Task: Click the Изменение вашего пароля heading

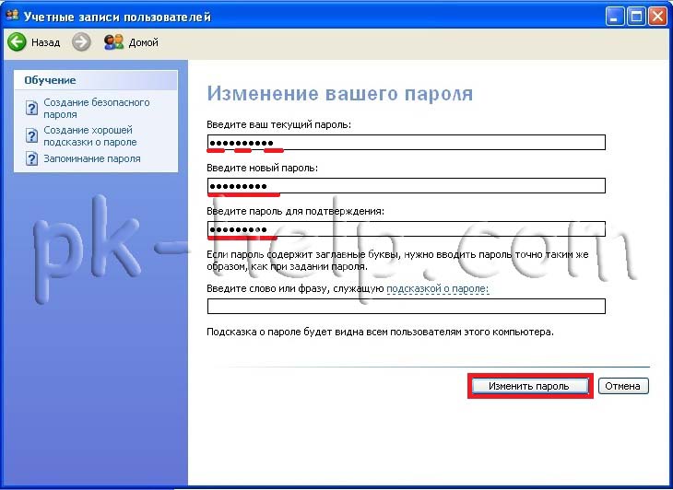Action: click(x=340, y=93)
